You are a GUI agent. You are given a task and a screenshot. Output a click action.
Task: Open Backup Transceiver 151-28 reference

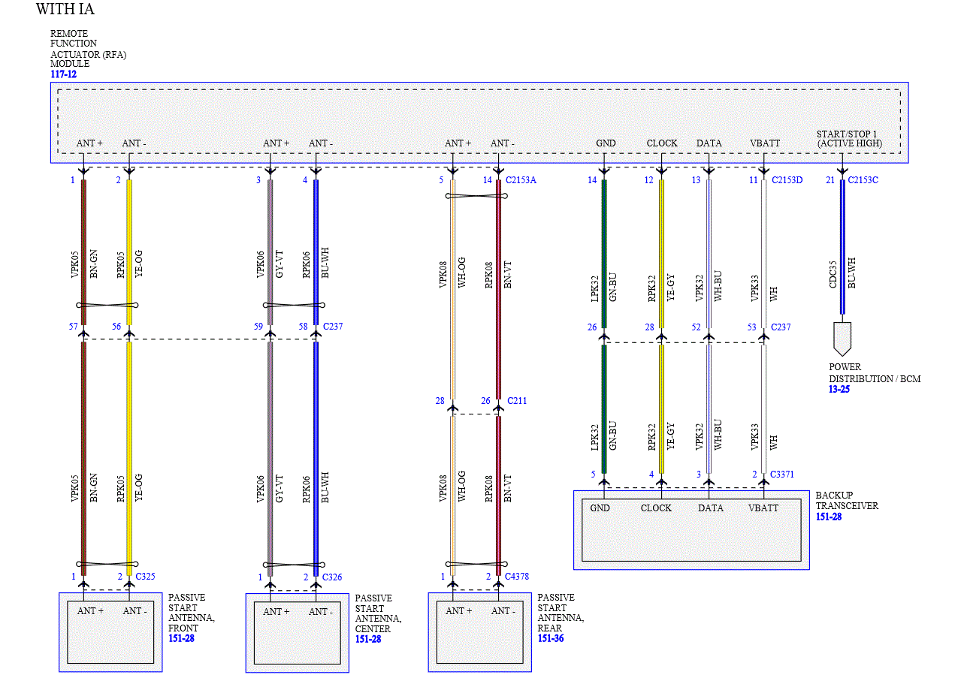(x=828, y=517)
